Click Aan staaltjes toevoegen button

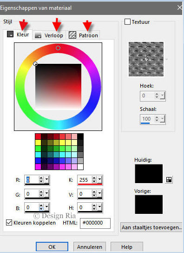pos(151,227)
